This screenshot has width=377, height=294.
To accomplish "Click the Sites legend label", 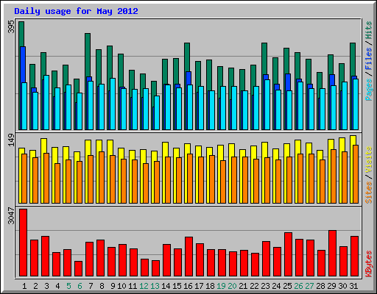I will tap(368, 193).
